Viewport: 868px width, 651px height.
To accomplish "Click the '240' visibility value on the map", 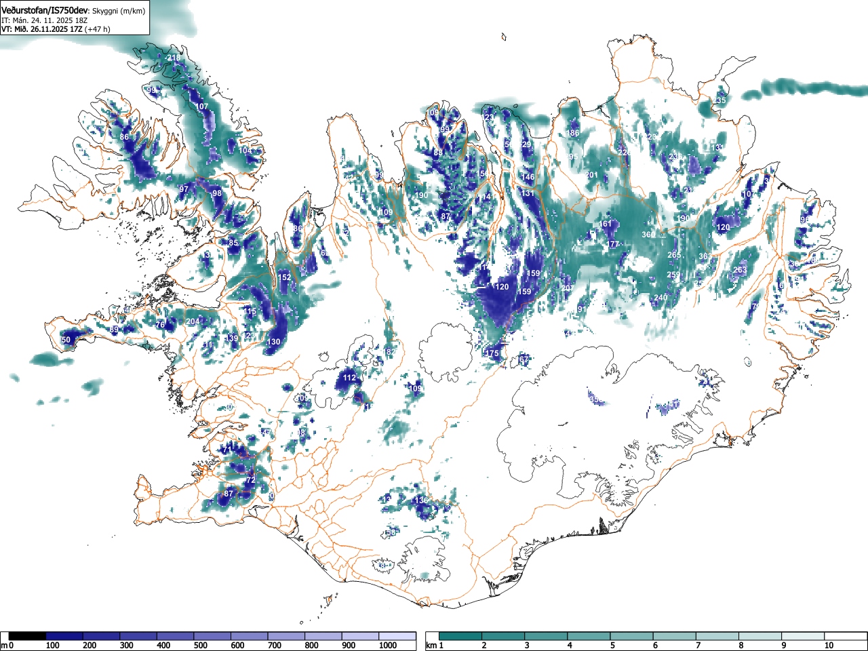I will pos(660,298).
